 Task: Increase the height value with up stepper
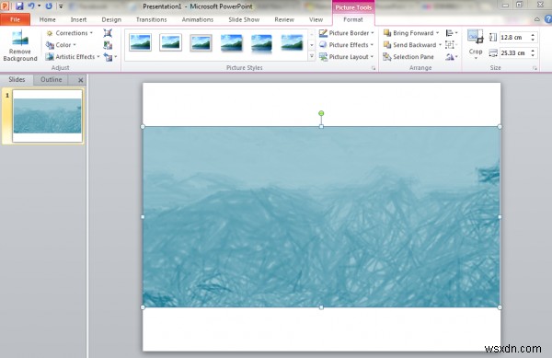[533, 35]
